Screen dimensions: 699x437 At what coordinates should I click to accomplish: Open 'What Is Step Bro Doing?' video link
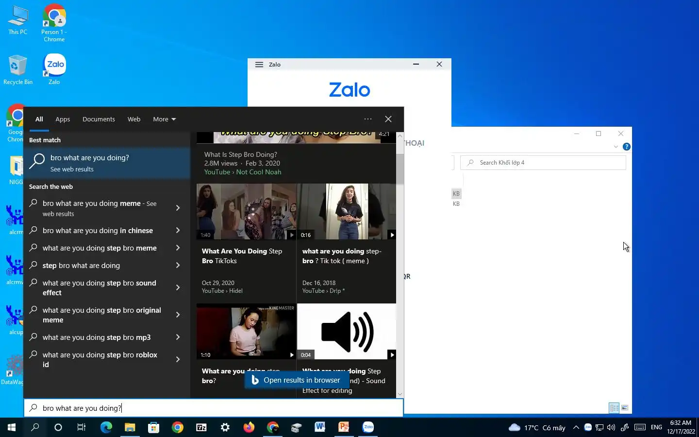click(241, 154)
